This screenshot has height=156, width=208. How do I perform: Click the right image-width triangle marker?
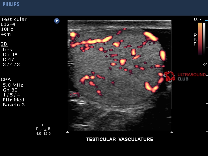click(172, 132)
